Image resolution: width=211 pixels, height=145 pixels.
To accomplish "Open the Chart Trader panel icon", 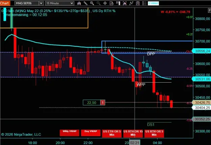I will pyautogui.click(x=118, y=3).
